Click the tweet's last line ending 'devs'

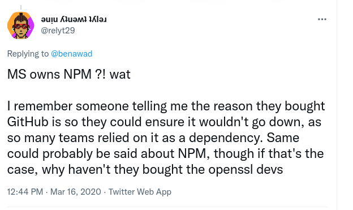145,170
